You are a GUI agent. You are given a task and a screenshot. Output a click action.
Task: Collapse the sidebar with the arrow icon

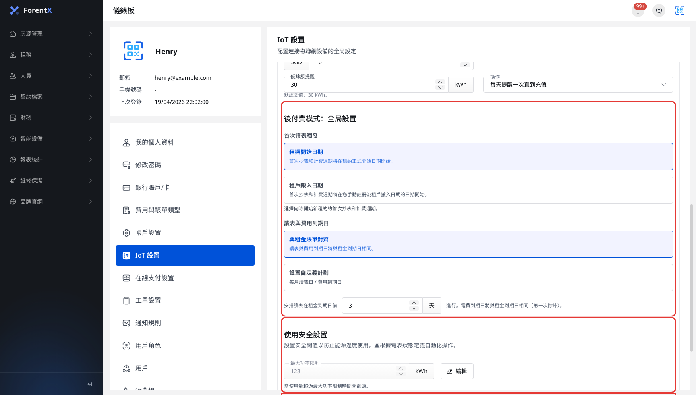90,384
